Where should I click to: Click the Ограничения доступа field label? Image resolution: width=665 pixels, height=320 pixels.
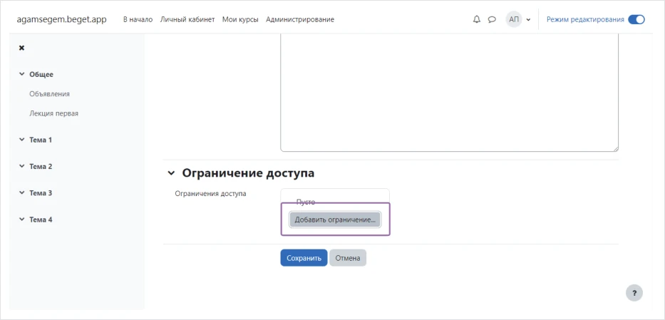pos(211,194)
